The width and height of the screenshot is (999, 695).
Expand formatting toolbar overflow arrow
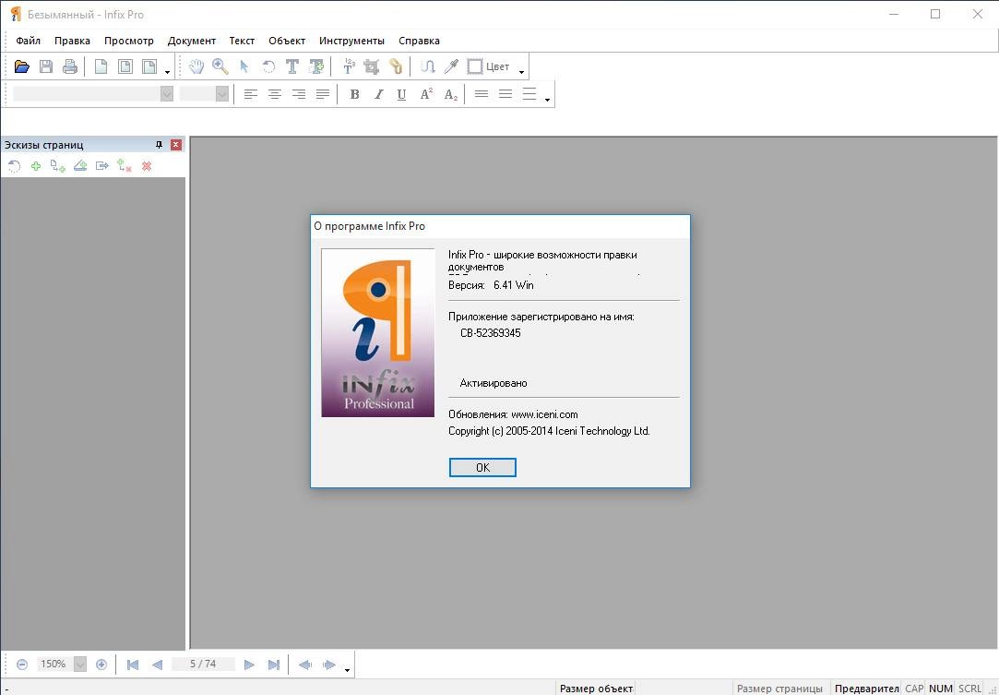click(x=547, y=100)
